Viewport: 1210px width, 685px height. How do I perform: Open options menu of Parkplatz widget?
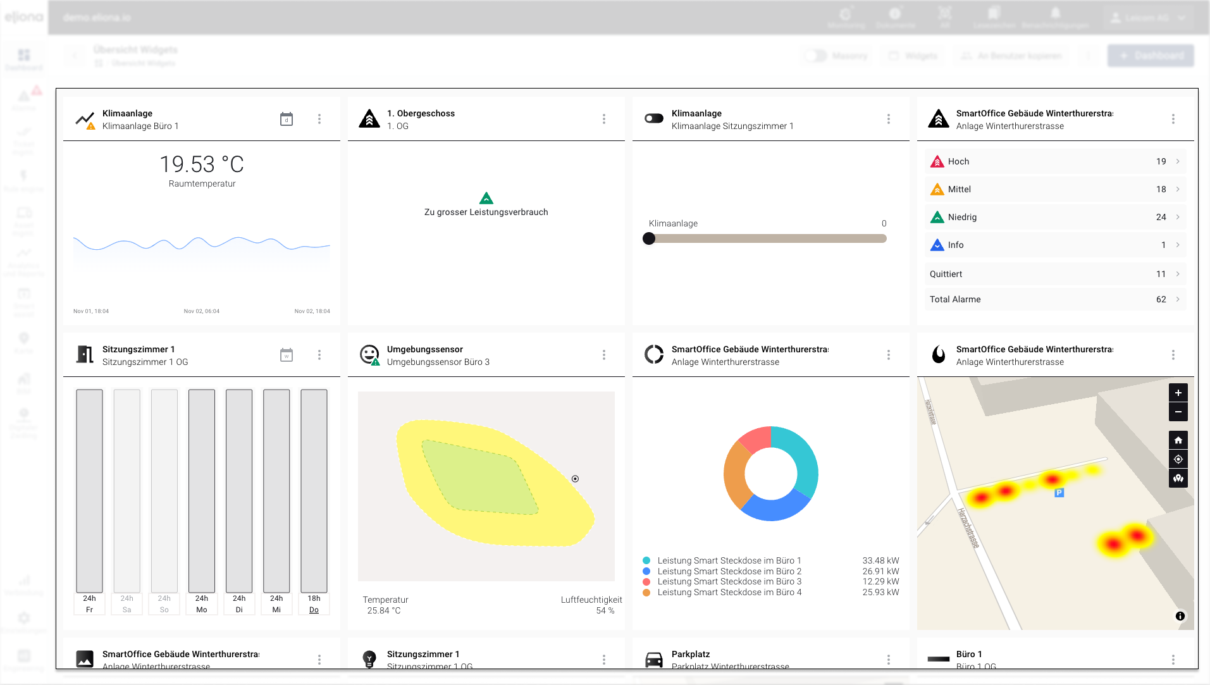click(889, 660)
